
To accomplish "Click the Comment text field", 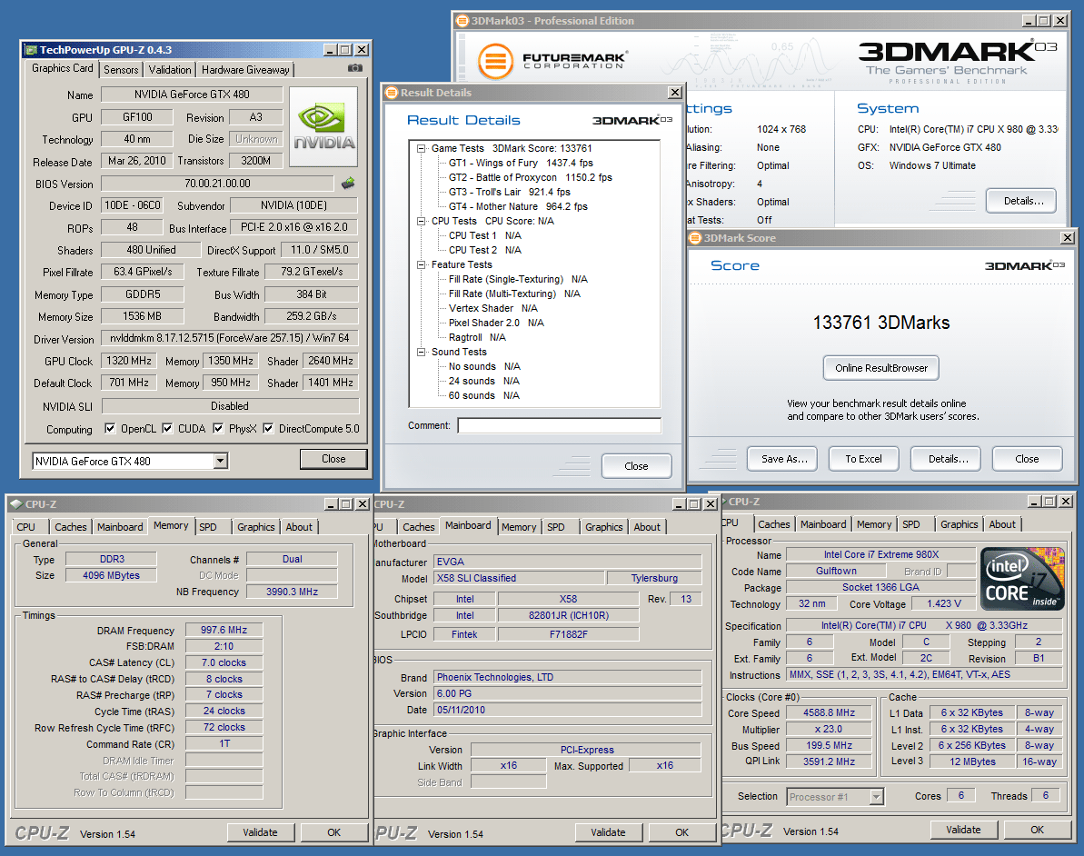I will click(x=559, y=425).
